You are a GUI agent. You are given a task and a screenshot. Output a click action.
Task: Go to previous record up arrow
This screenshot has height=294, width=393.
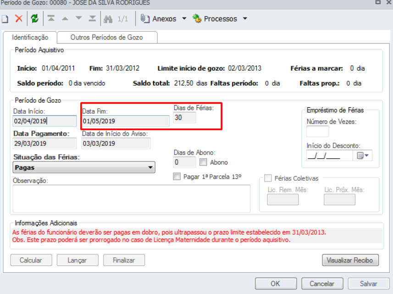(x=65, y=18)
